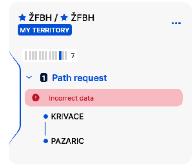Click the line connecting KRIVACE and PAZARIC
The width and height of the screenshot is (194, 166).
coord(45,129)
